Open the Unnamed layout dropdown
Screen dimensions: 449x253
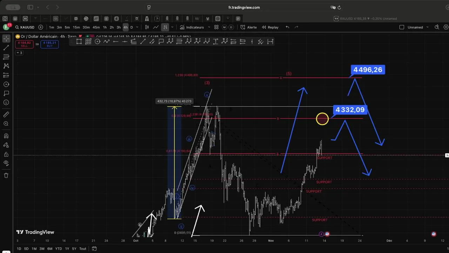[418, 27]
